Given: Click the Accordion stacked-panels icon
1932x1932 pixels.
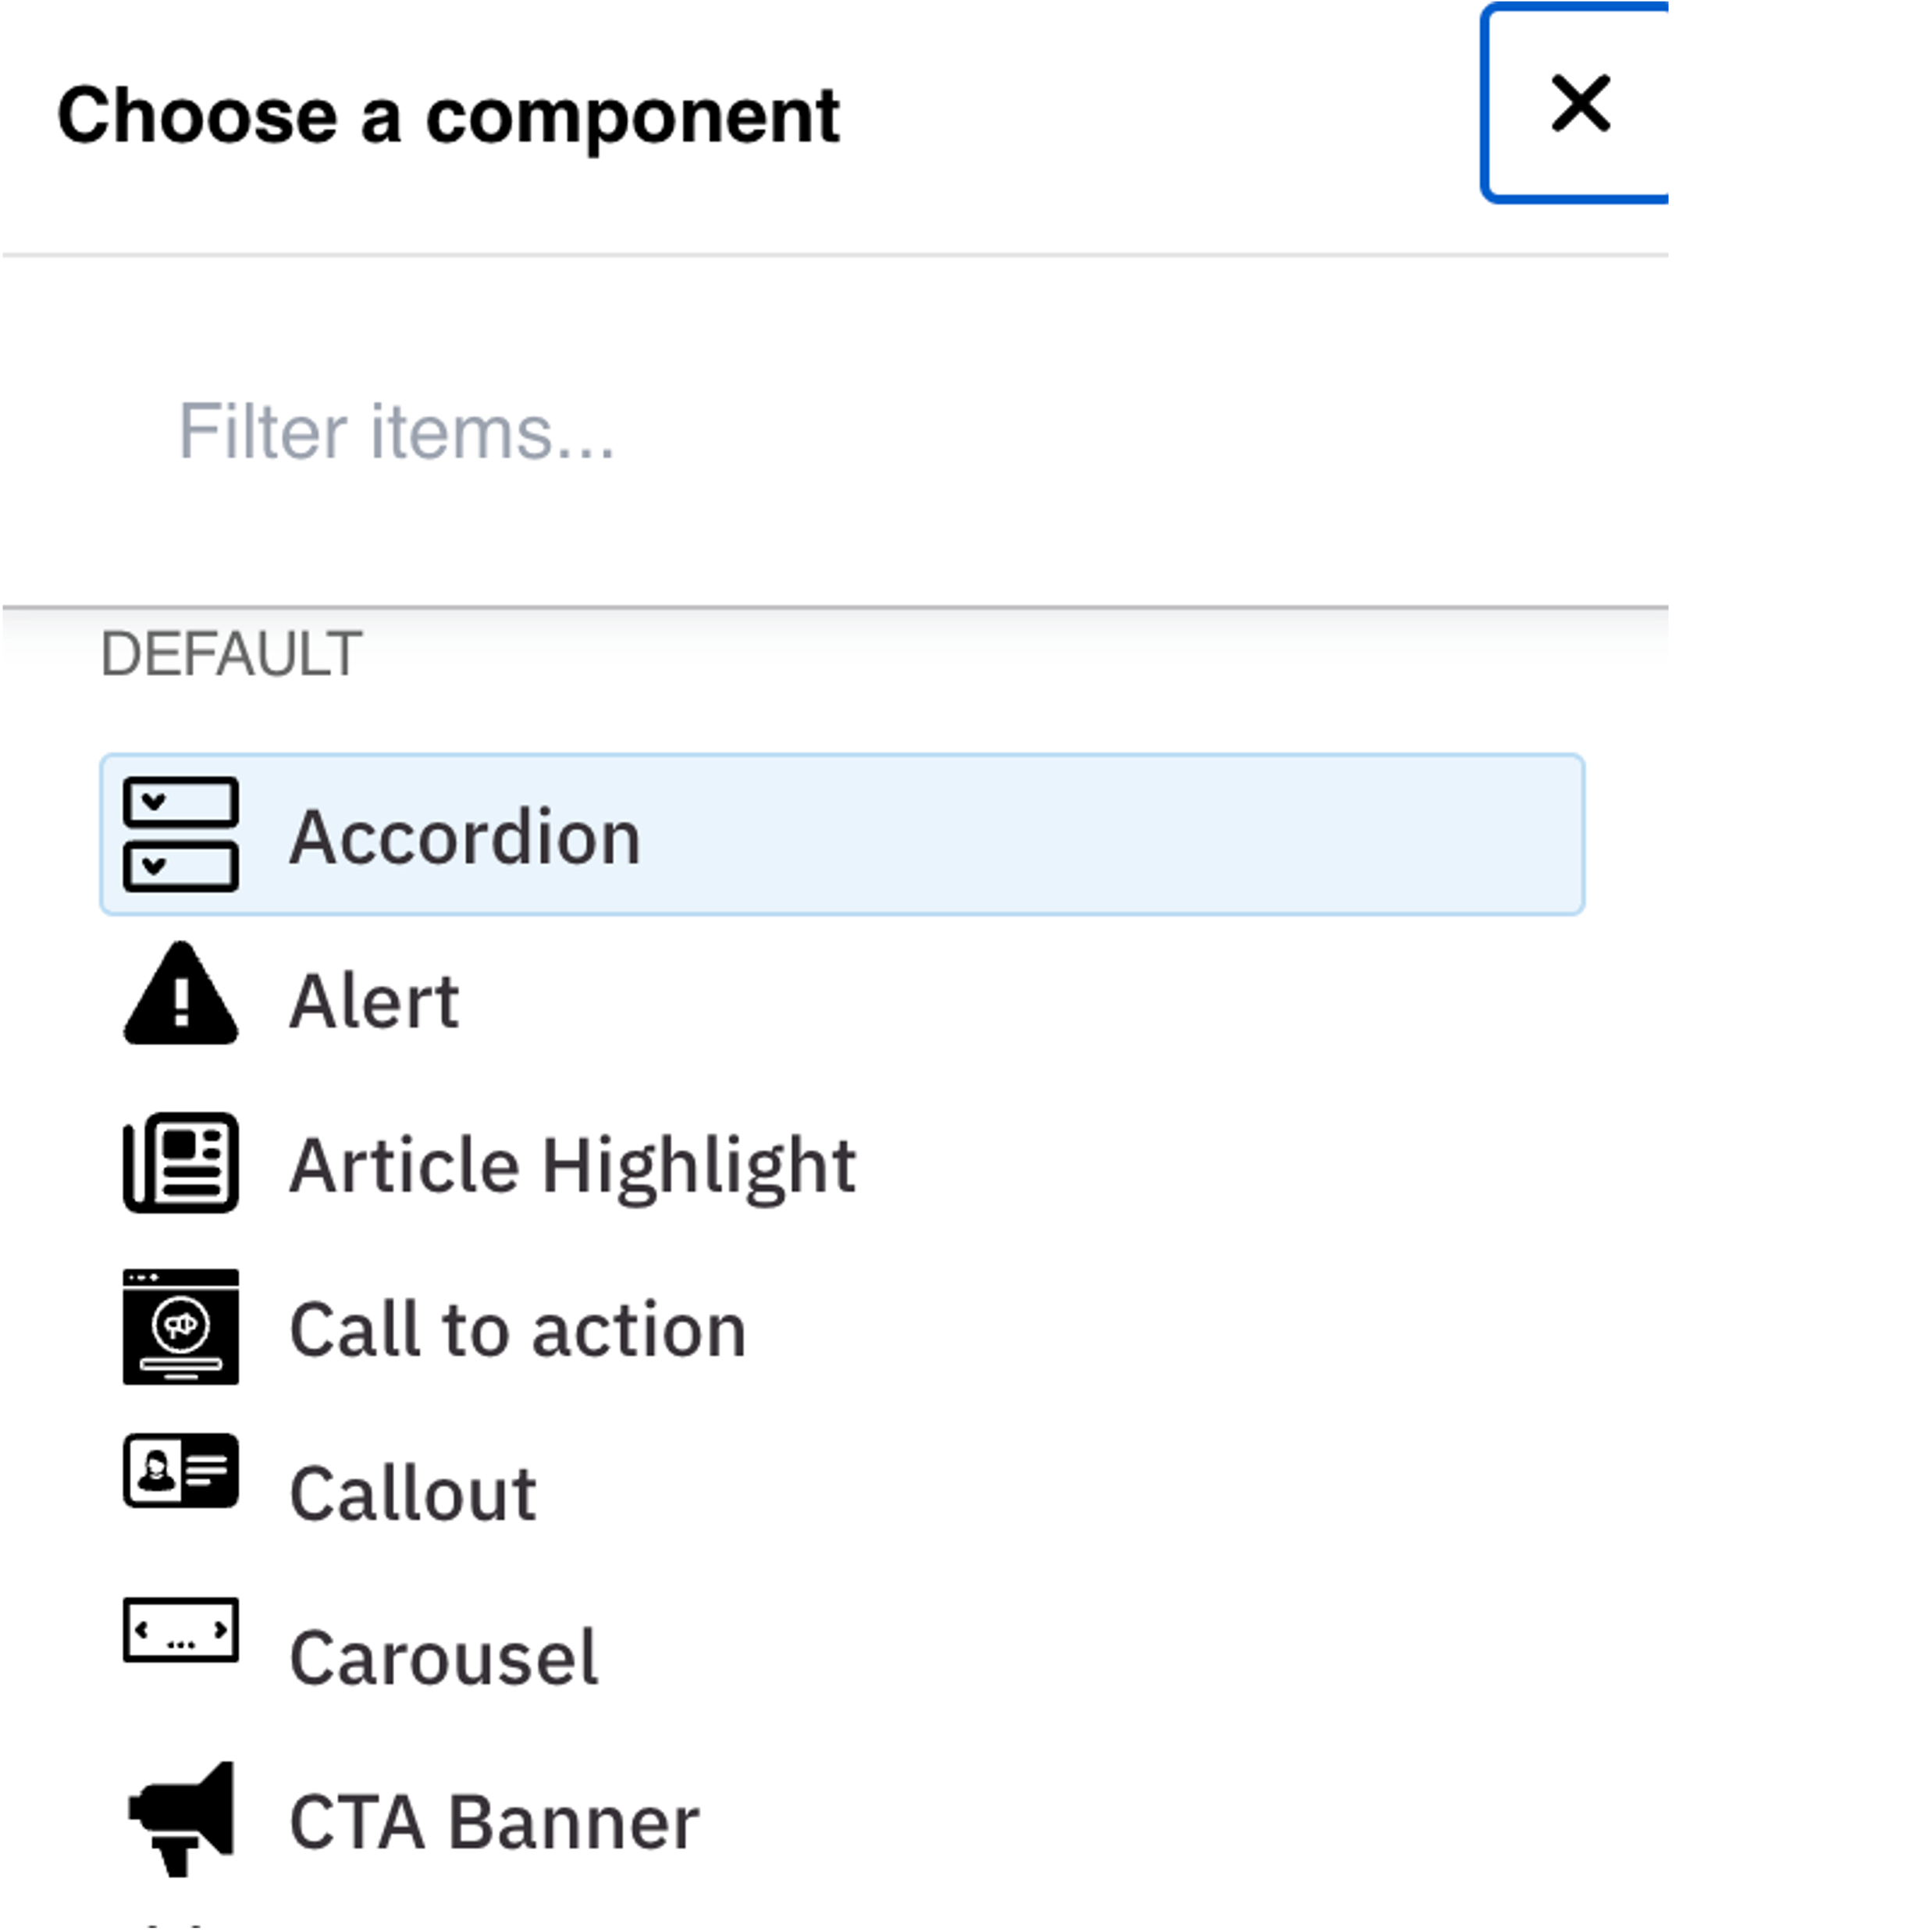Looking at the screenshot, I should pos(181,834).
